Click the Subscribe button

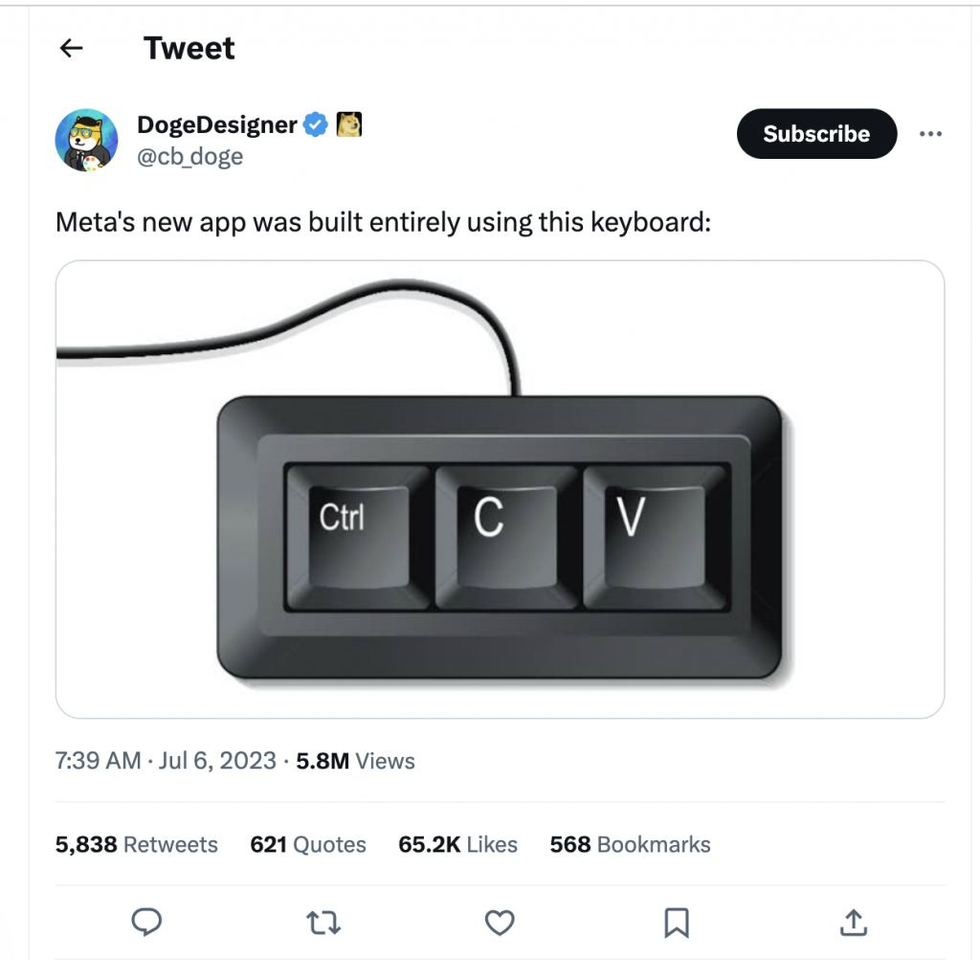816,134
